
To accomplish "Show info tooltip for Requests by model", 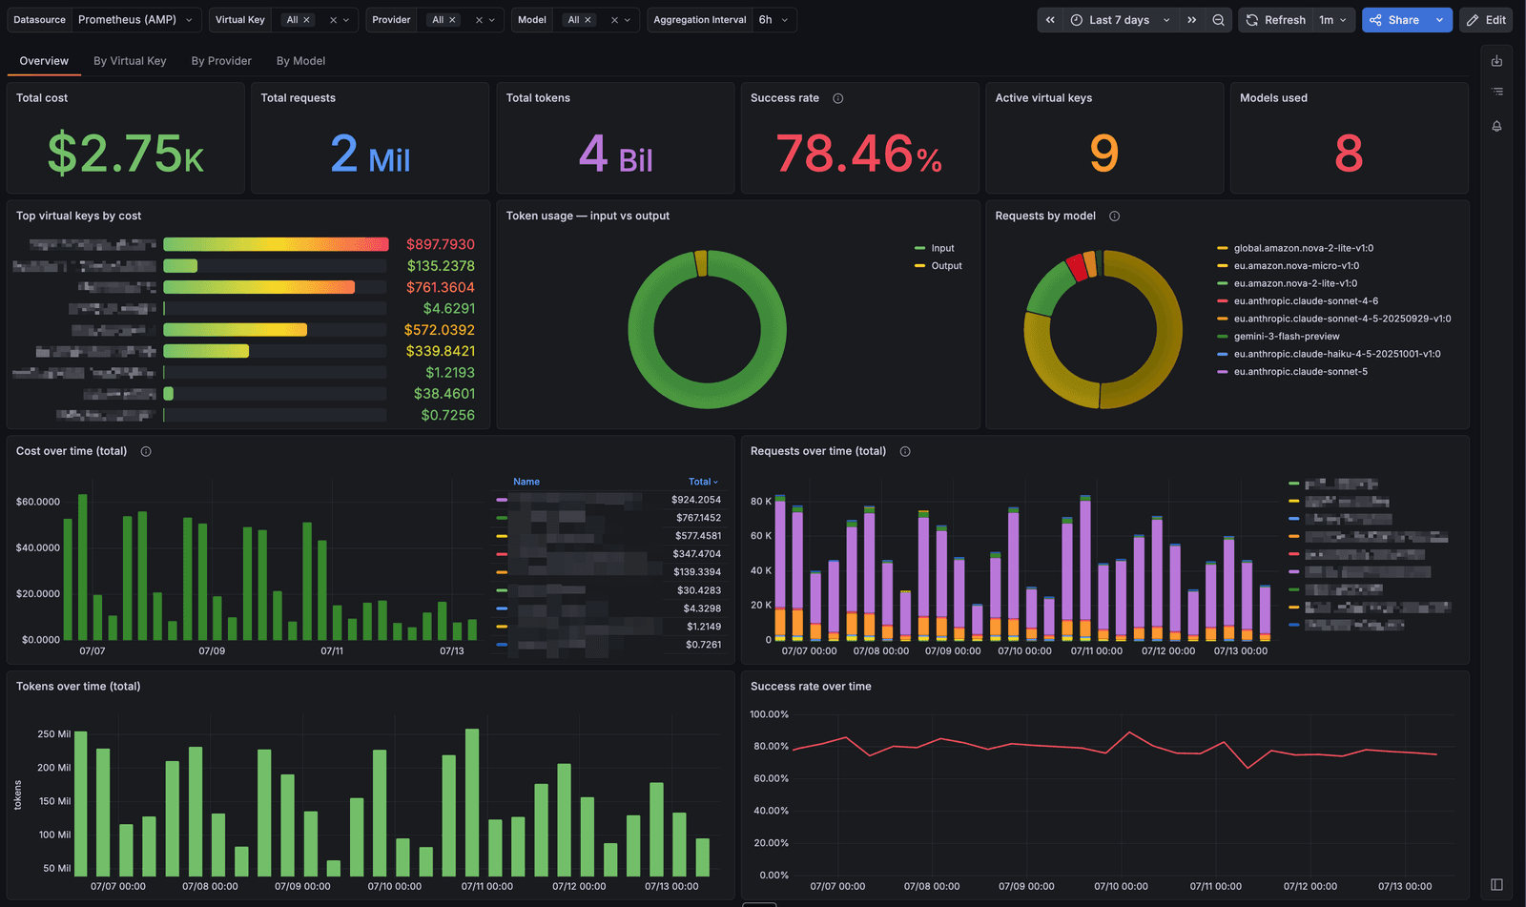I will pos(1114,216).
